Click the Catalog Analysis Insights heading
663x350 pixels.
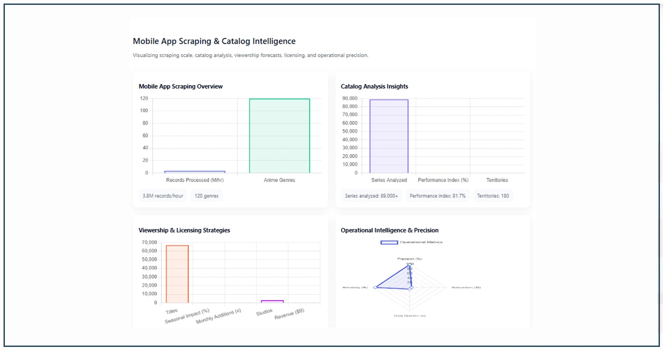pos(374,87)
